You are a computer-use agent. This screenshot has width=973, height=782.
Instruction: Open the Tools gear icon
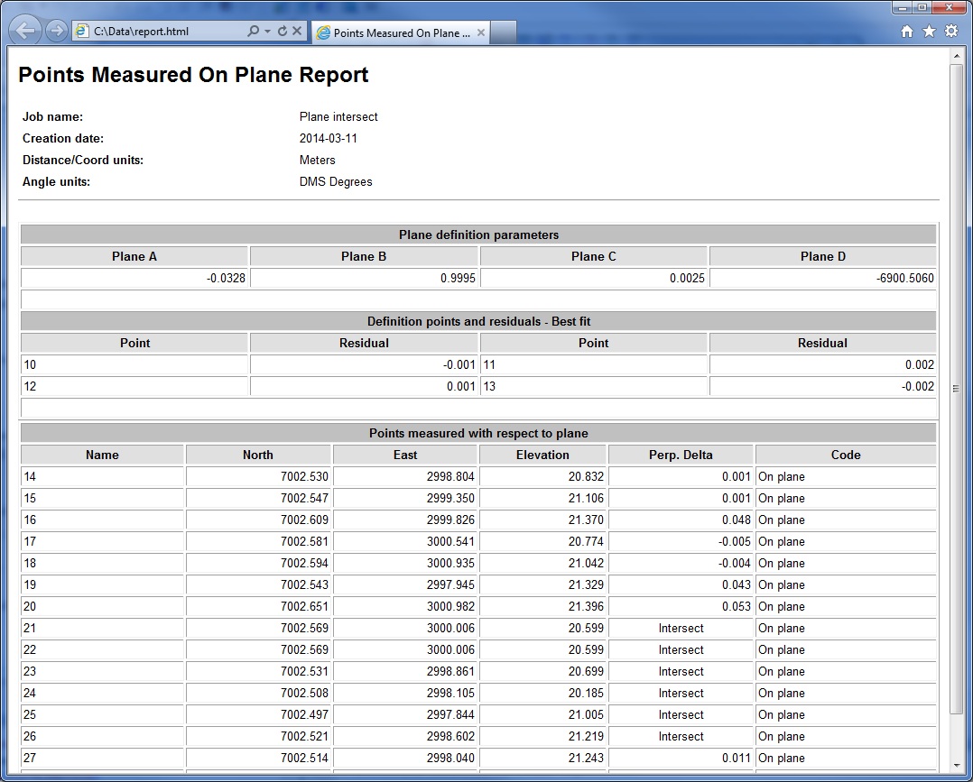950,32
